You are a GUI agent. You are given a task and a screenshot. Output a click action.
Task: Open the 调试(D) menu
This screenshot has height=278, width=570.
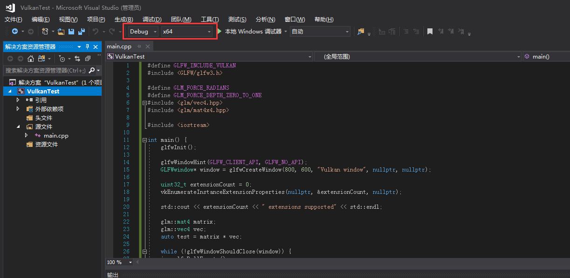pos(153,19)
